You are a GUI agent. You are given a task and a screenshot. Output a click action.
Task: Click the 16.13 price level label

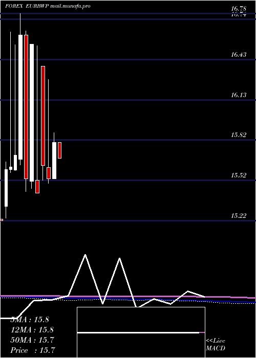(x=239, y=95)
